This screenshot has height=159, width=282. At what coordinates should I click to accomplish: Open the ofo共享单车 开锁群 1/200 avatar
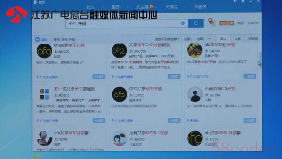[195, 138]
